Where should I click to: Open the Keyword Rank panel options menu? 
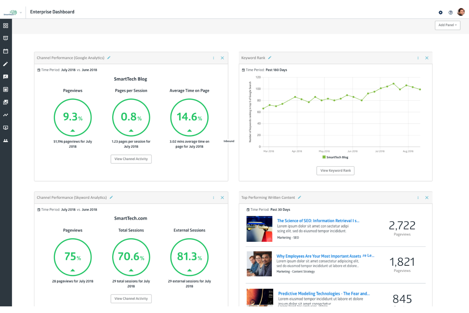pyautogui.click(x=418, y=58)
